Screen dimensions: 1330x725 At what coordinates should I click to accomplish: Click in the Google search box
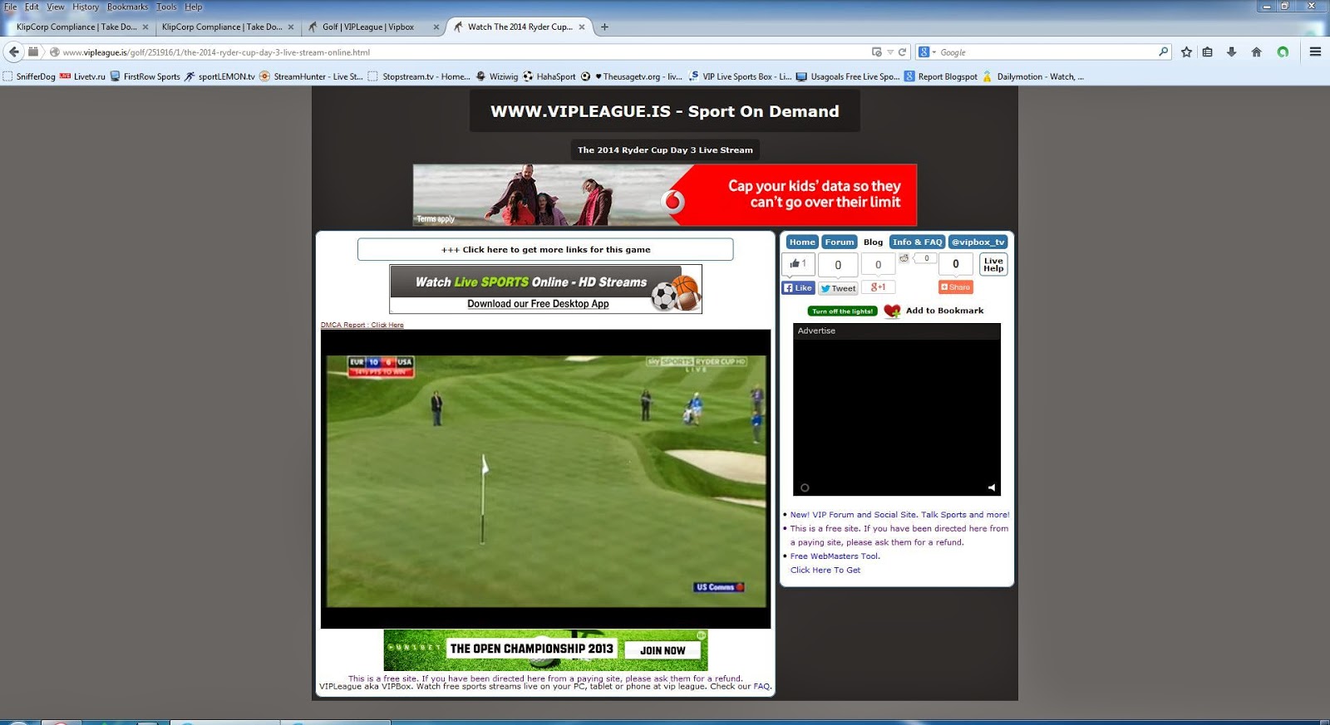click(1047, 52)
